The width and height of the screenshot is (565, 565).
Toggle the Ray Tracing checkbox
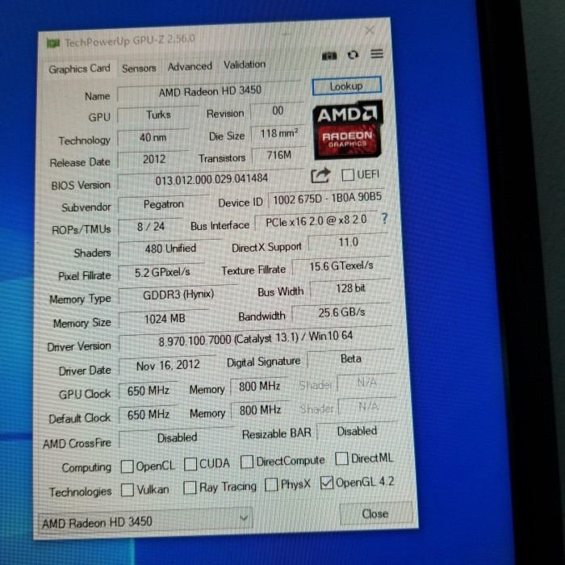pos(190,488)
